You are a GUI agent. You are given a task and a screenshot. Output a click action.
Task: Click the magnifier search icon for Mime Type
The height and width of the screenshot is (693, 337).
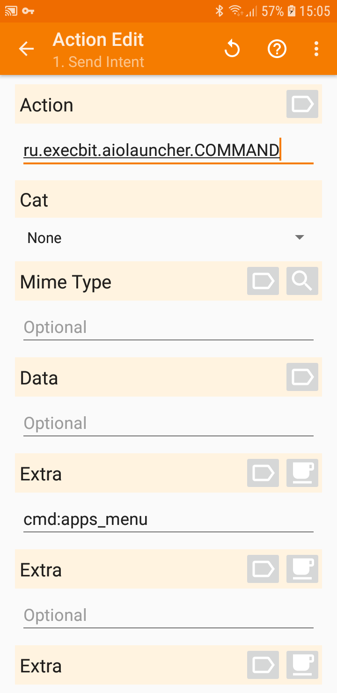(x=302, y=281)
